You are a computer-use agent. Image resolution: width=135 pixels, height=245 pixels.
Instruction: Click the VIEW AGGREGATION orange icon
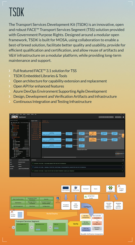click(40, 125)
